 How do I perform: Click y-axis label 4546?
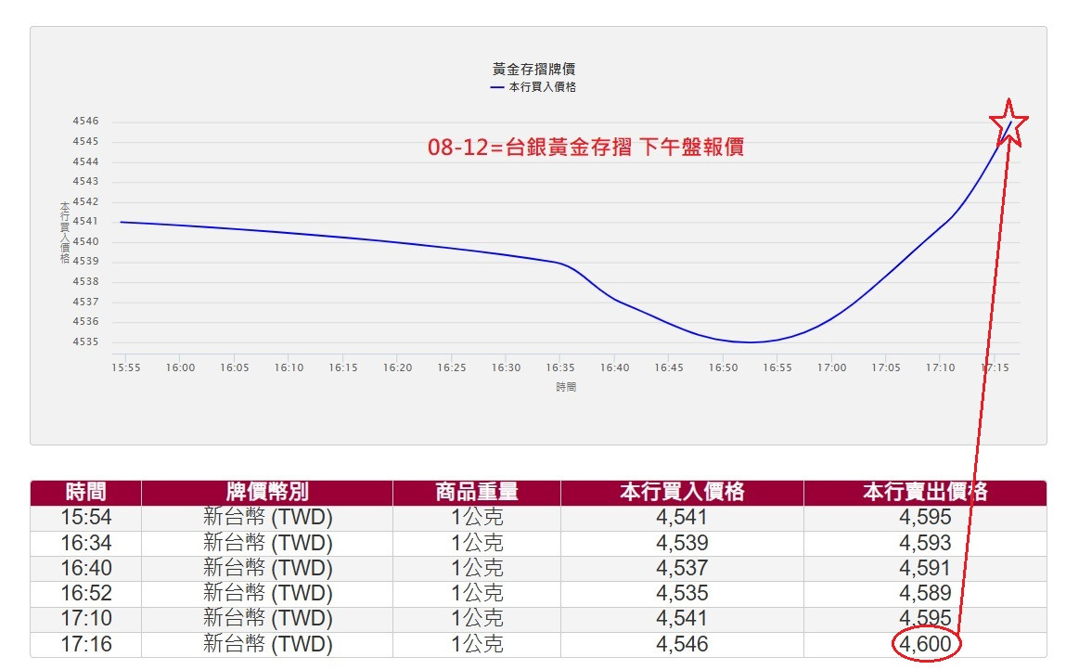pos(85,121)
